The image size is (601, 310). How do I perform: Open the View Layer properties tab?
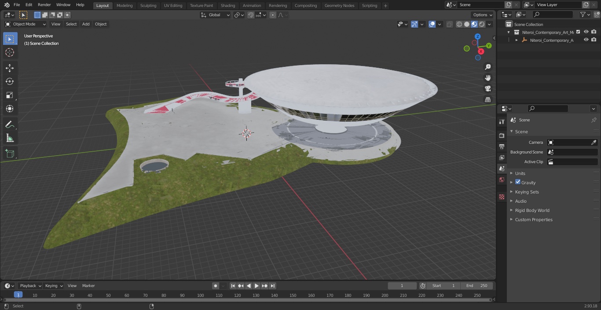[502, 157]
